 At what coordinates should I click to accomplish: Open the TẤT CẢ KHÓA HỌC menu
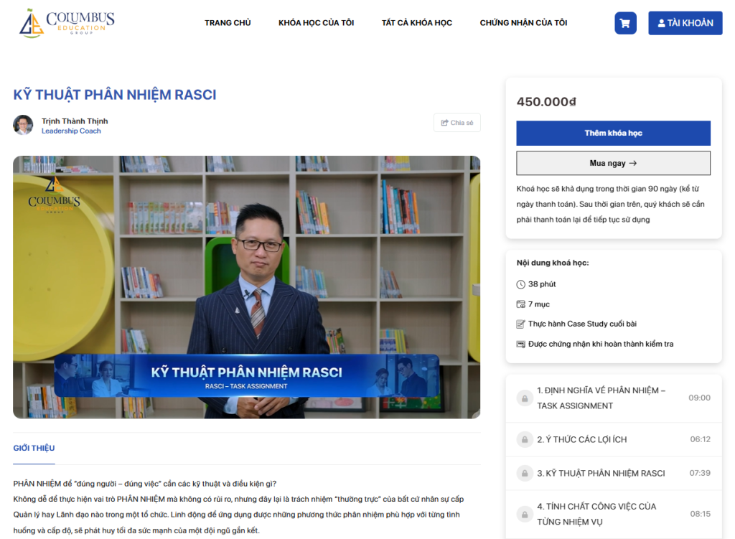417,22
